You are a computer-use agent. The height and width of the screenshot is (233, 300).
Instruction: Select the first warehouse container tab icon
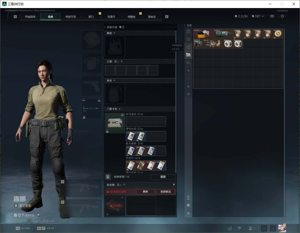click(188, 32)
